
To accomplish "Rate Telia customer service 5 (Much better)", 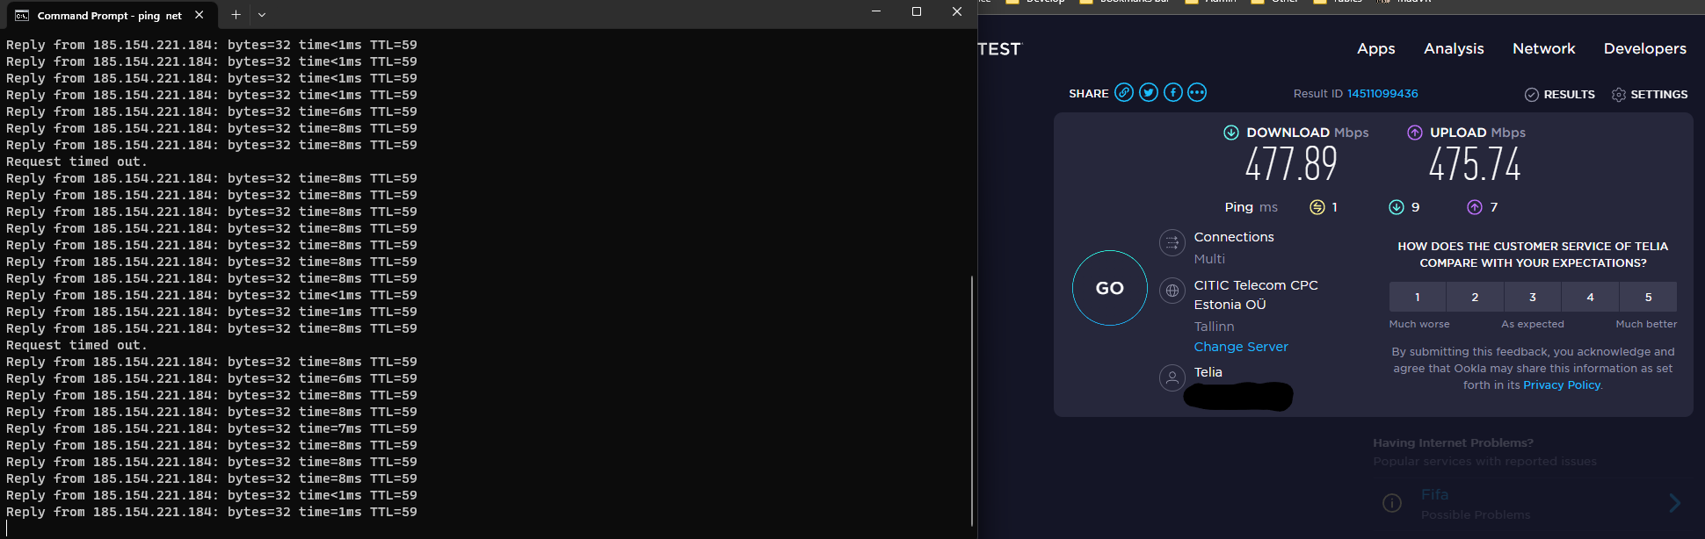I will (1648, 297).
